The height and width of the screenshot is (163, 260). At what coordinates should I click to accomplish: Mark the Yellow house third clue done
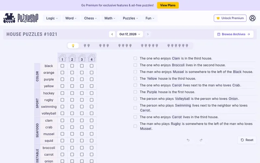(135, 78)
